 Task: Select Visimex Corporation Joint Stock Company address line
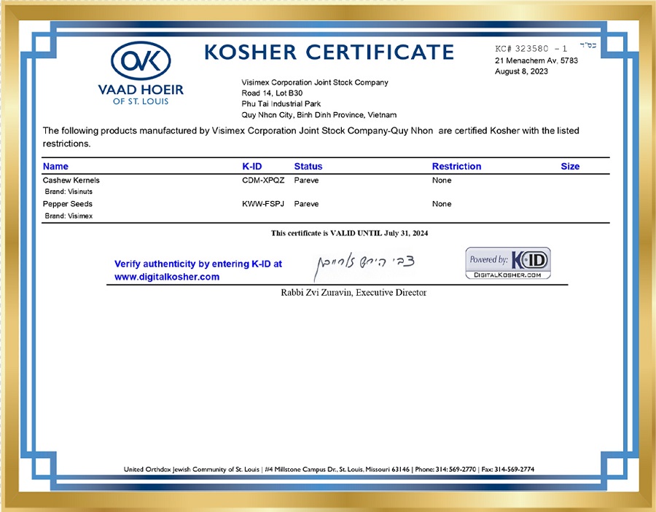click(x=315, y=82)
